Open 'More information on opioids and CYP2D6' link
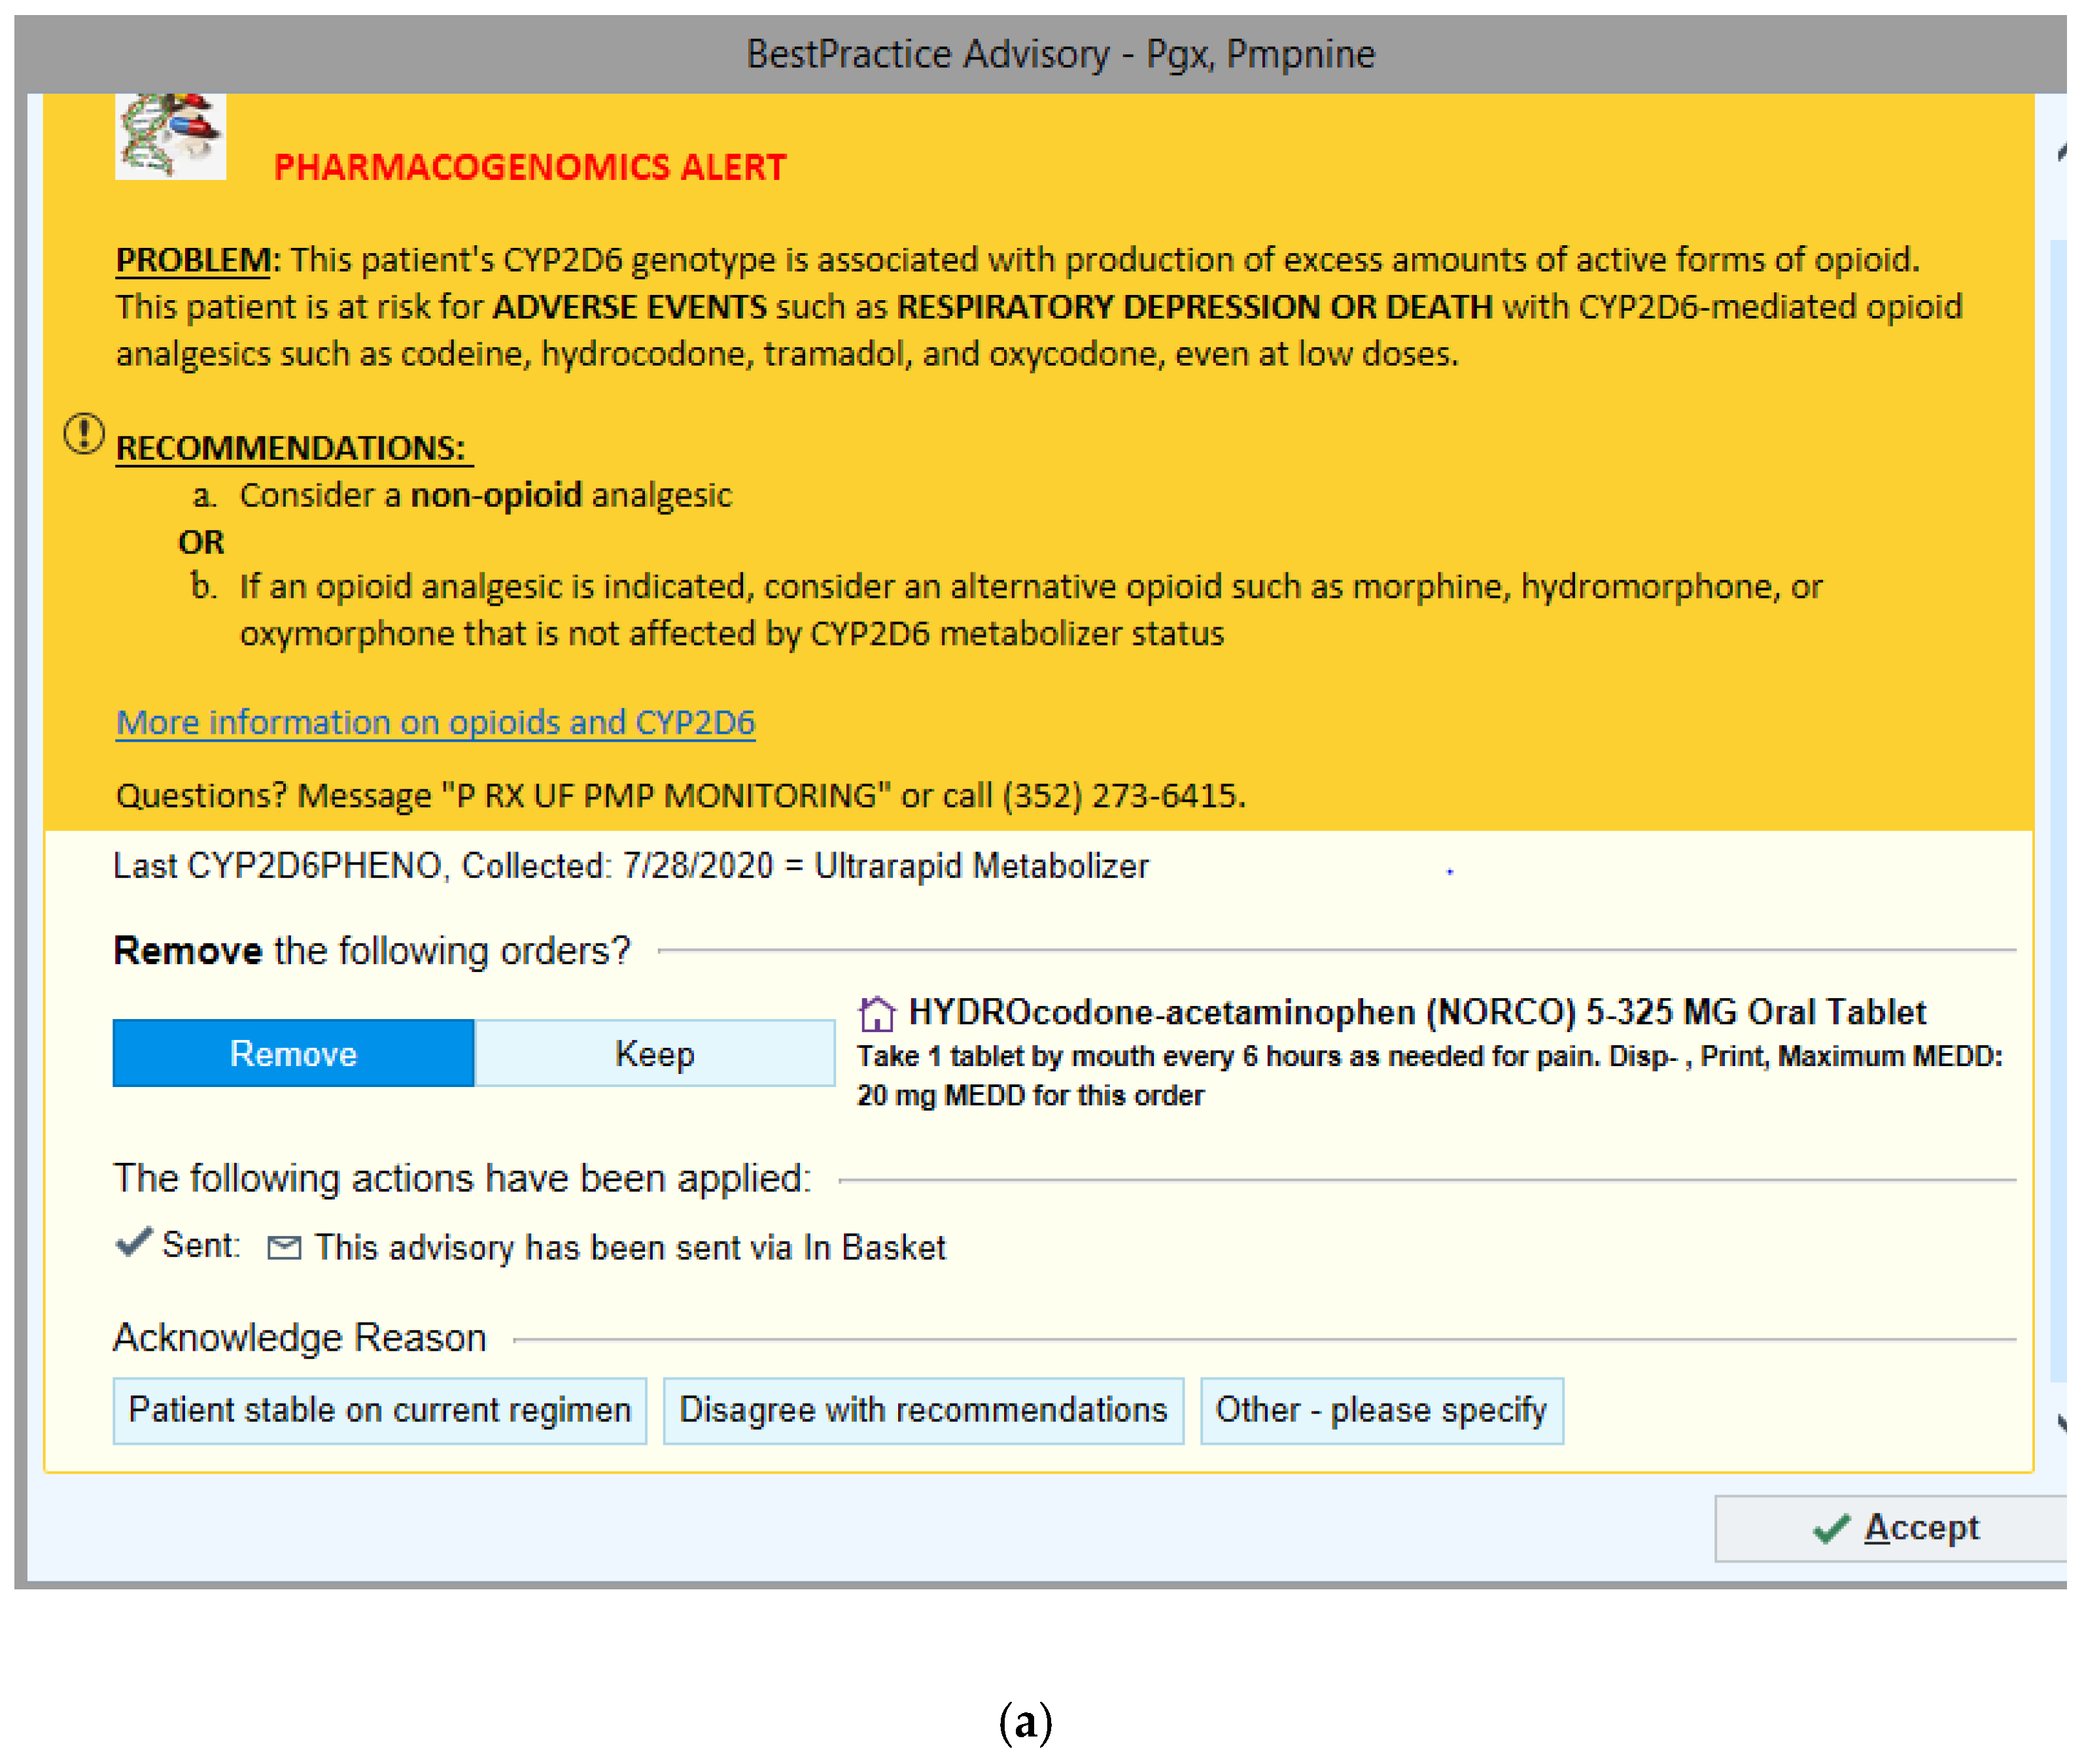Screen dimensions: 2084x1764 [x=435, y=722]
